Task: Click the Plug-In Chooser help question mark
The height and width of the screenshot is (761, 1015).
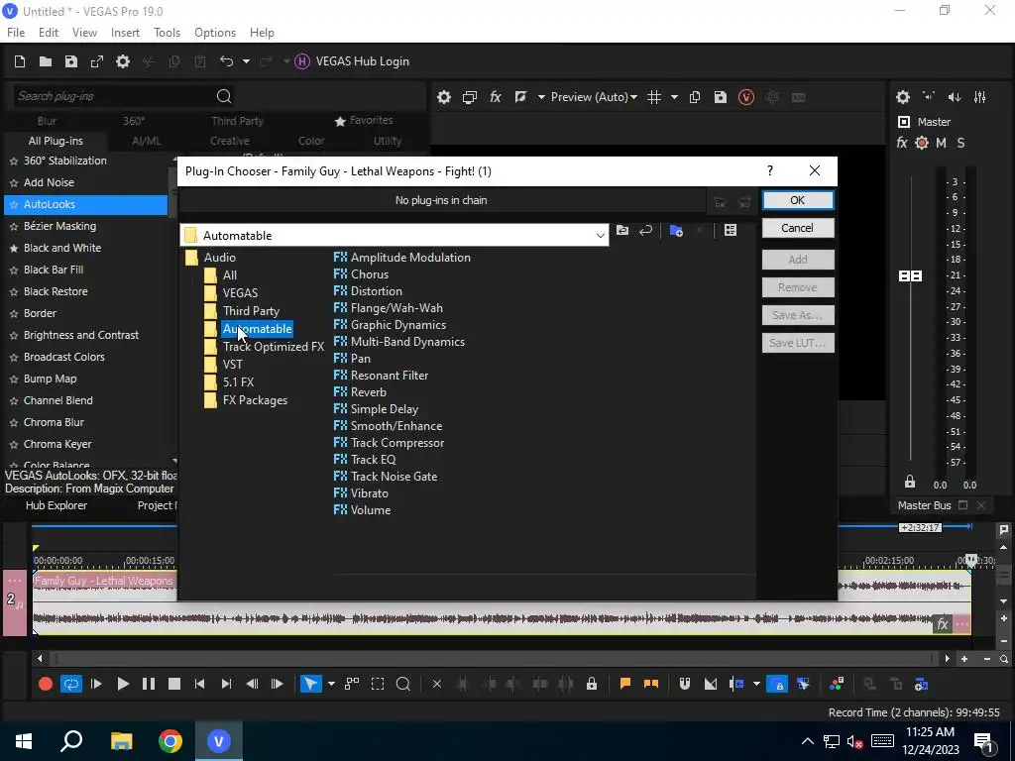Action: (x=769, y=170)
